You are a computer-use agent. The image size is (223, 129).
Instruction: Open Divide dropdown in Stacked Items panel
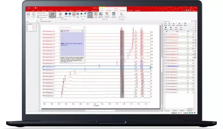[173, 29]
